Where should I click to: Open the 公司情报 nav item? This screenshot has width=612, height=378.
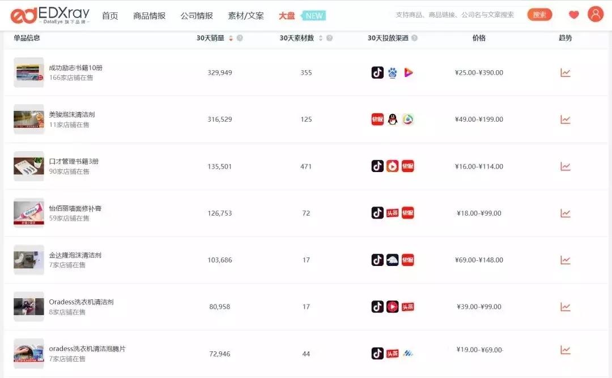pos(197,16)
